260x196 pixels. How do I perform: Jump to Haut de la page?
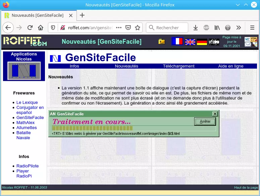(x=246, y=188)
